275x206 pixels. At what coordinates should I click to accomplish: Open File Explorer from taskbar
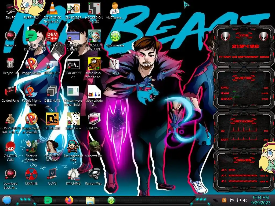pos(90,200)
